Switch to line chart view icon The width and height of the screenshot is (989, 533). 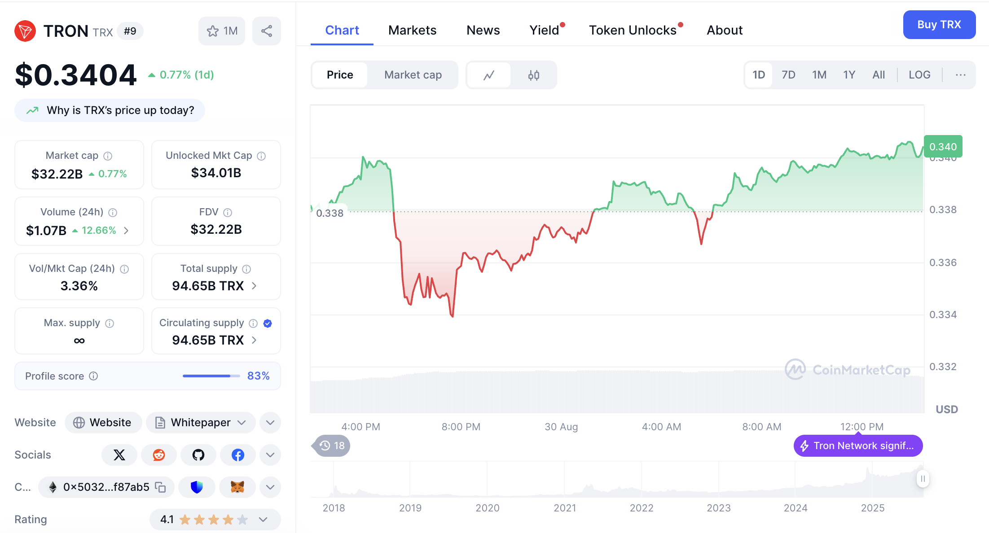tap(489, 75)
